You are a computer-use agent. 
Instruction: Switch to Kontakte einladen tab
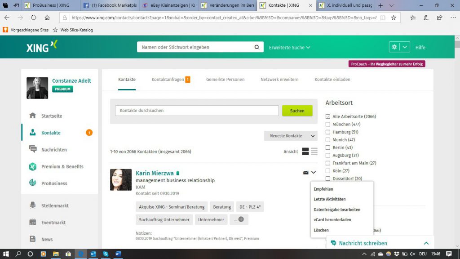coord(332,79)
